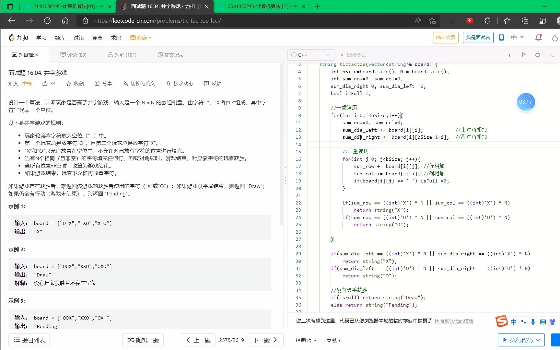Screen dimensions: 560x350
Task: Click the LeetCode 力扣 logo
Action: point(18,38)
